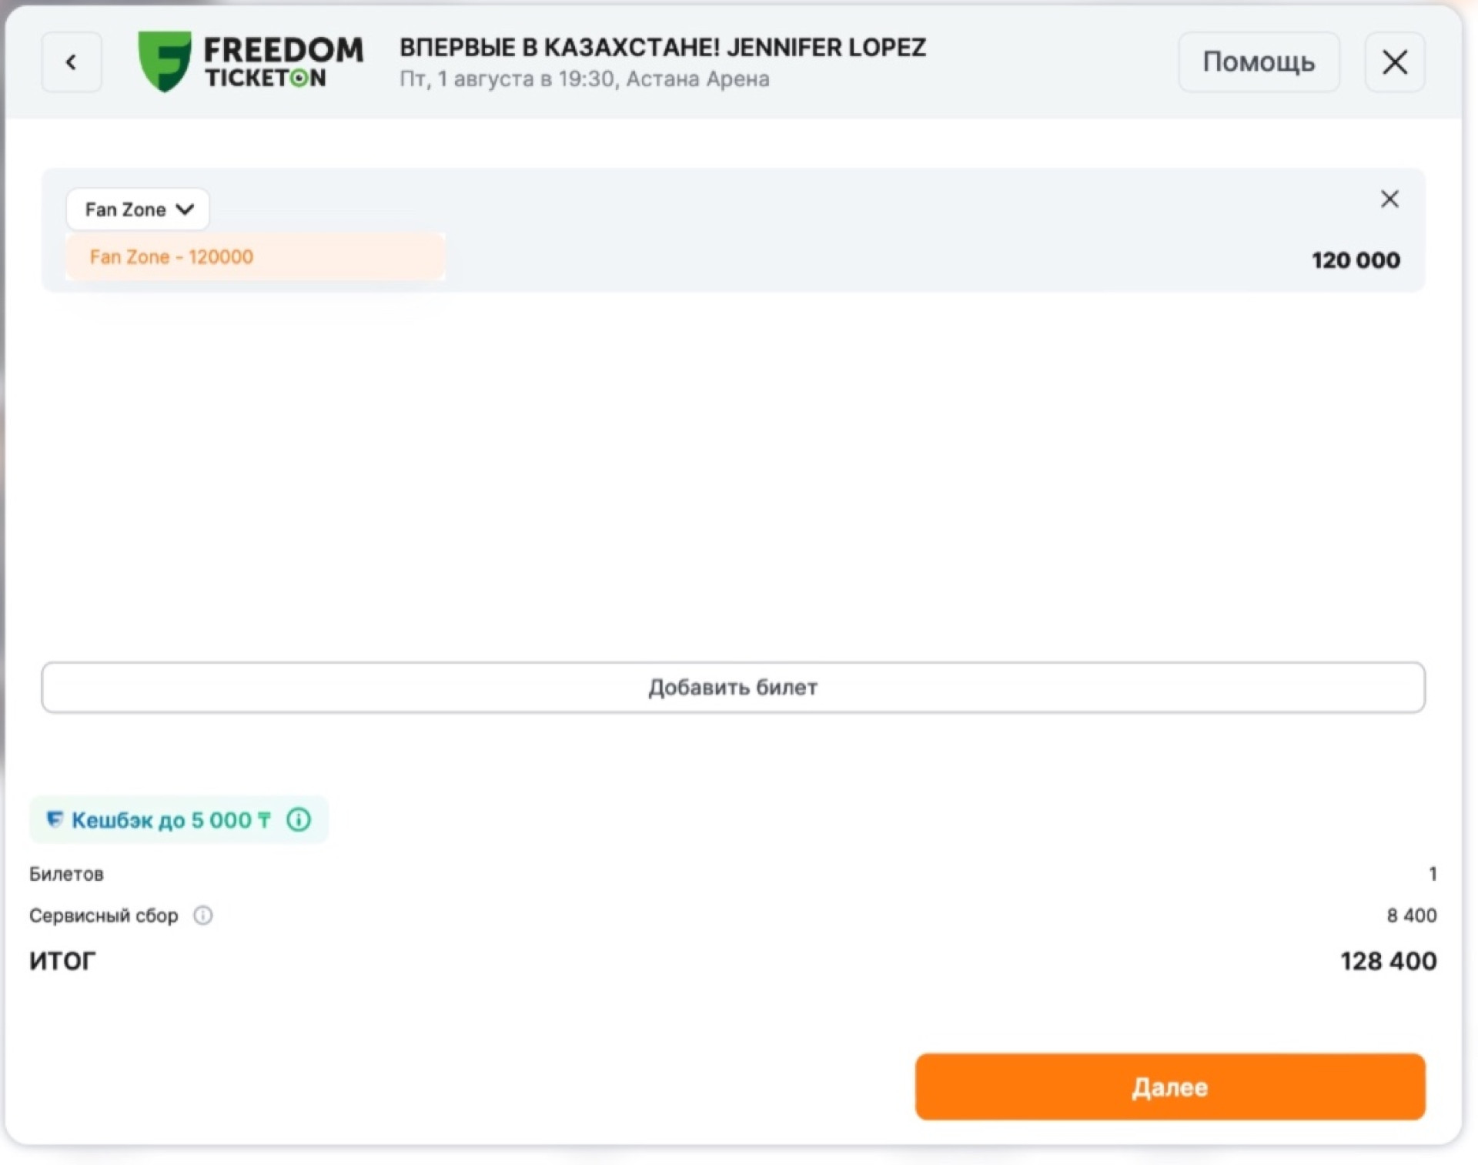The width and height of the screenshot is (1478, 1165).
Task: Click the Сервисный сбор label
Action: pyautogui.click(x=104, y=916)
